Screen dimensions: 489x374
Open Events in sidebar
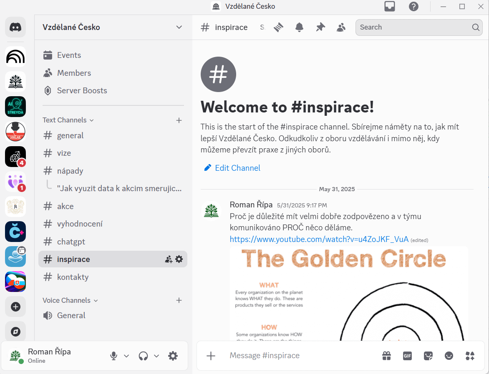[113, 55]
